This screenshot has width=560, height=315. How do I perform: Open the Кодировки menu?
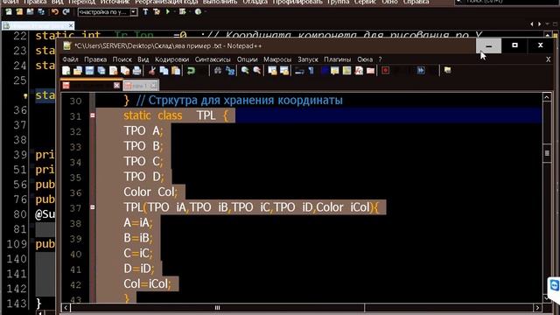(171, 59)
